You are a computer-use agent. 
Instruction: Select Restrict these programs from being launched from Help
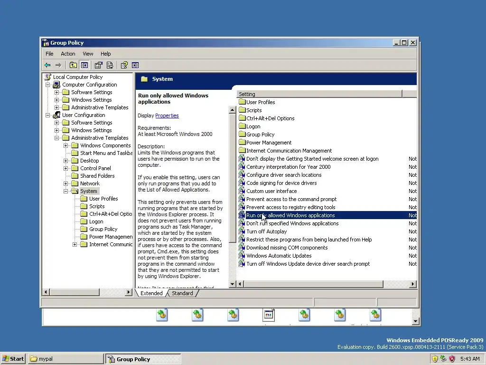pyautogui.click(x=309, y=240)
